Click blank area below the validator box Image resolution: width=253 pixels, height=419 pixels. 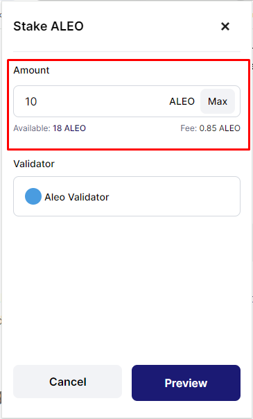tap(127, 289)
